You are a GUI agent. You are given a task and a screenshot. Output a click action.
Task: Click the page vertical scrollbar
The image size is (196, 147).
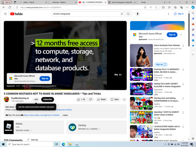coord(189,29)
